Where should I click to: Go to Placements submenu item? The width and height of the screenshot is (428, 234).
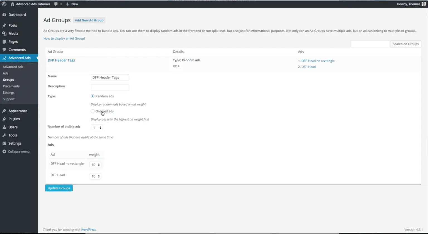pyautogui.click(x=11, y=86)
